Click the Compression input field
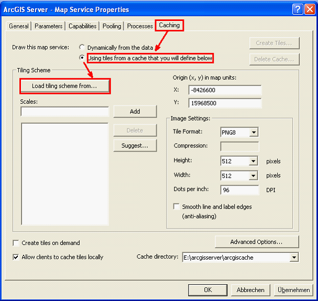This screenshot has height=301, width=318. pos(239,146)
